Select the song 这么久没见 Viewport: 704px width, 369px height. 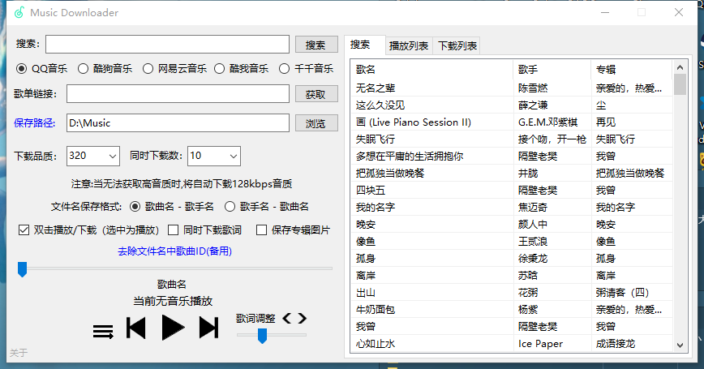point(380,105)
